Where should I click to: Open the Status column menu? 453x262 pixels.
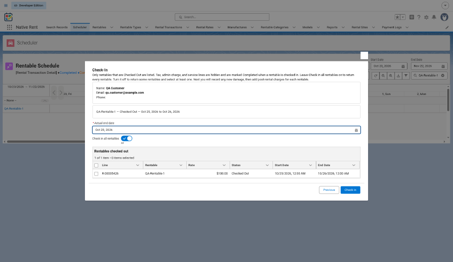pos(267,165)
